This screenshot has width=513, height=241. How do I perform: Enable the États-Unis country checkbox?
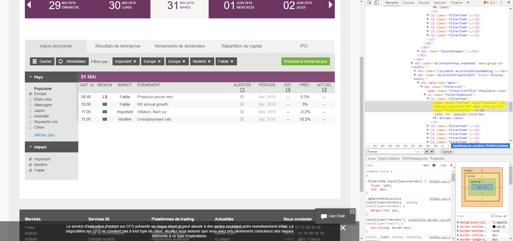(x=30, y=99)
